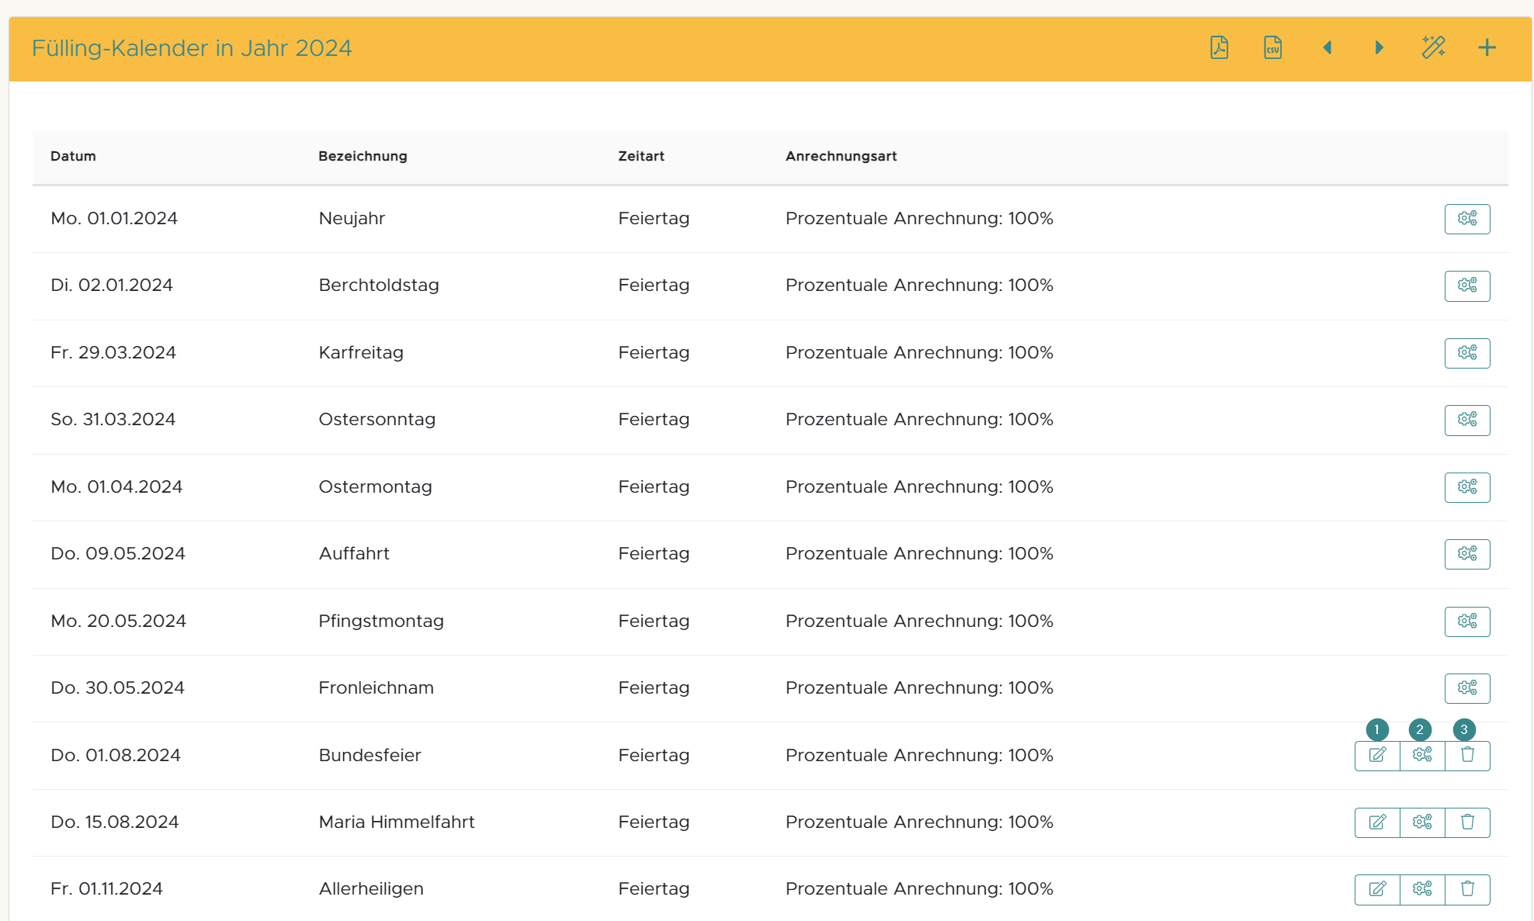This screenshot has height=921, width=1534.
Task: Click the numbered badge 2 marker
Action: (x=1420, y=729)
